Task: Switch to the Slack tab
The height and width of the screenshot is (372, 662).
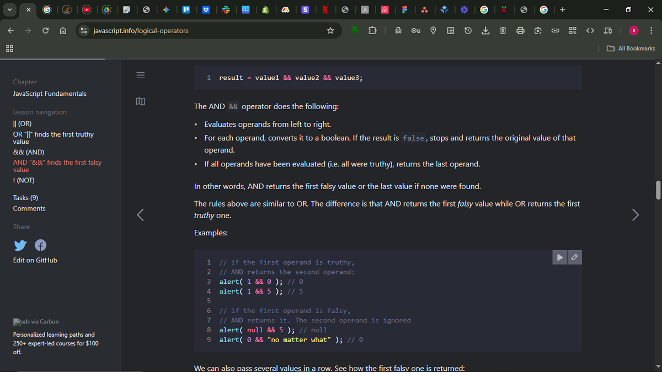Action: point(226,9)
